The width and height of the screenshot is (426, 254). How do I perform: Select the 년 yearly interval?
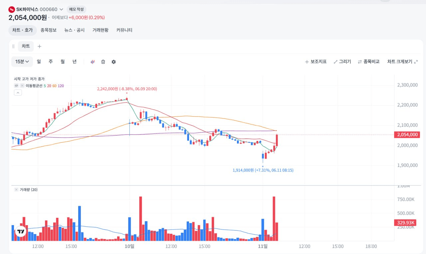point(75,61)
